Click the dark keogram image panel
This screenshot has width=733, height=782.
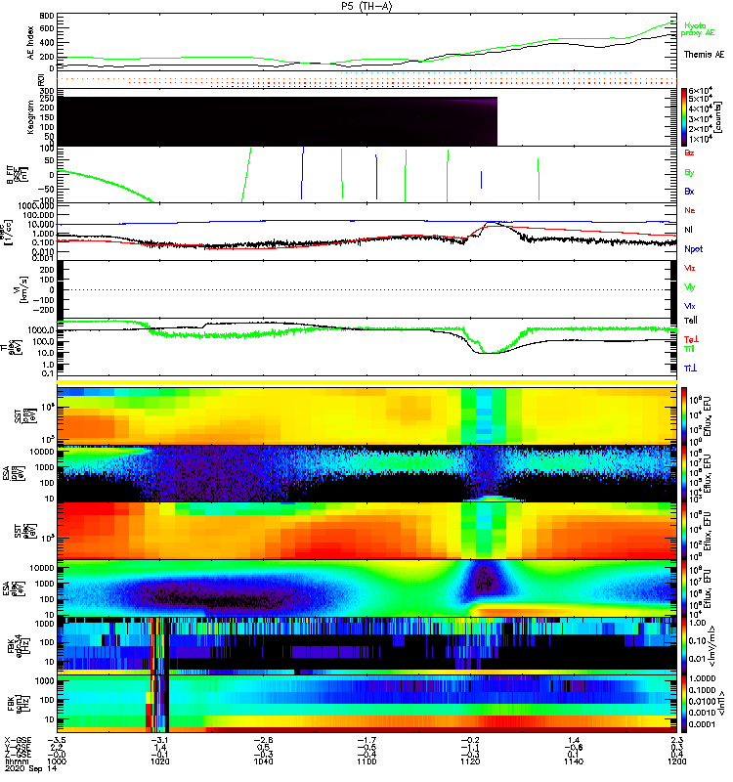tap(278, 121)
